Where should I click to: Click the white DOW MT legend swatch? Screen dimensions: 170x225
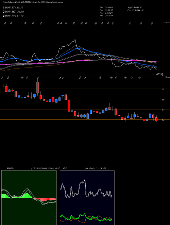point(4,12)
